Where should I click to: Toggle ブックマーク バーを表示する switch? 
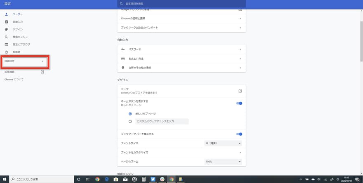[239, 134]
